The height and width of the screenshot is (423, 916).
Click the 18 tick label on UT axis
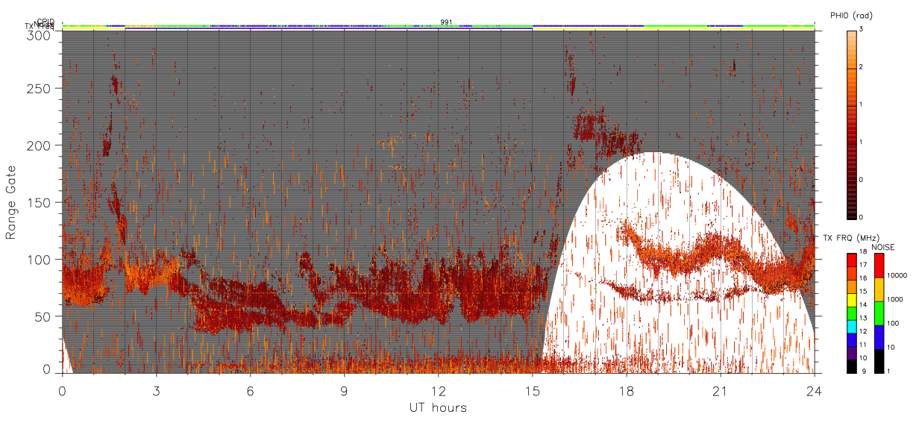tap(627, 389)
